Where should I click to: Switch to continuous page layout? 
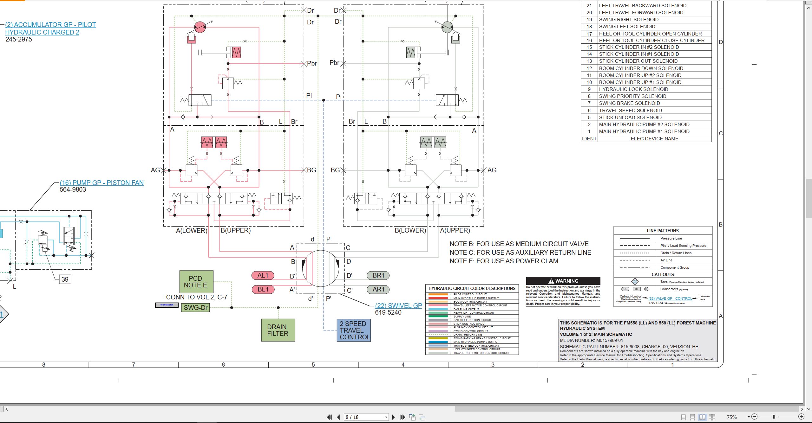(x=693, y=417)
